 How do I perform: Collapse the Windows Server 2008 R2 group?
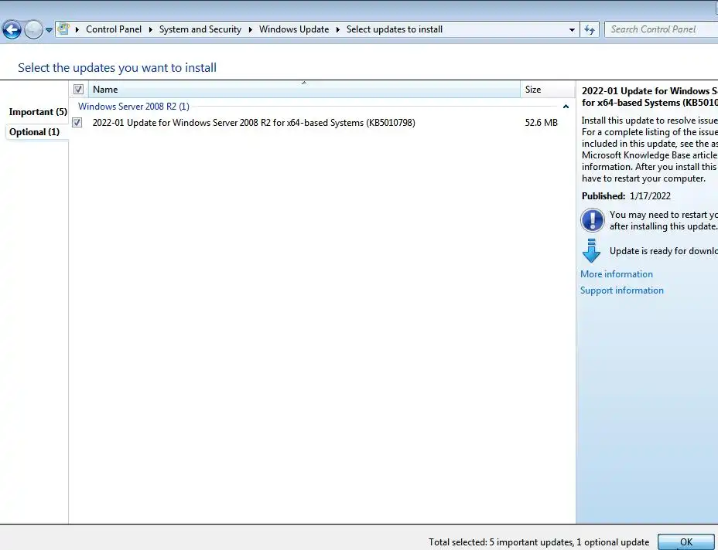(566, 107)
